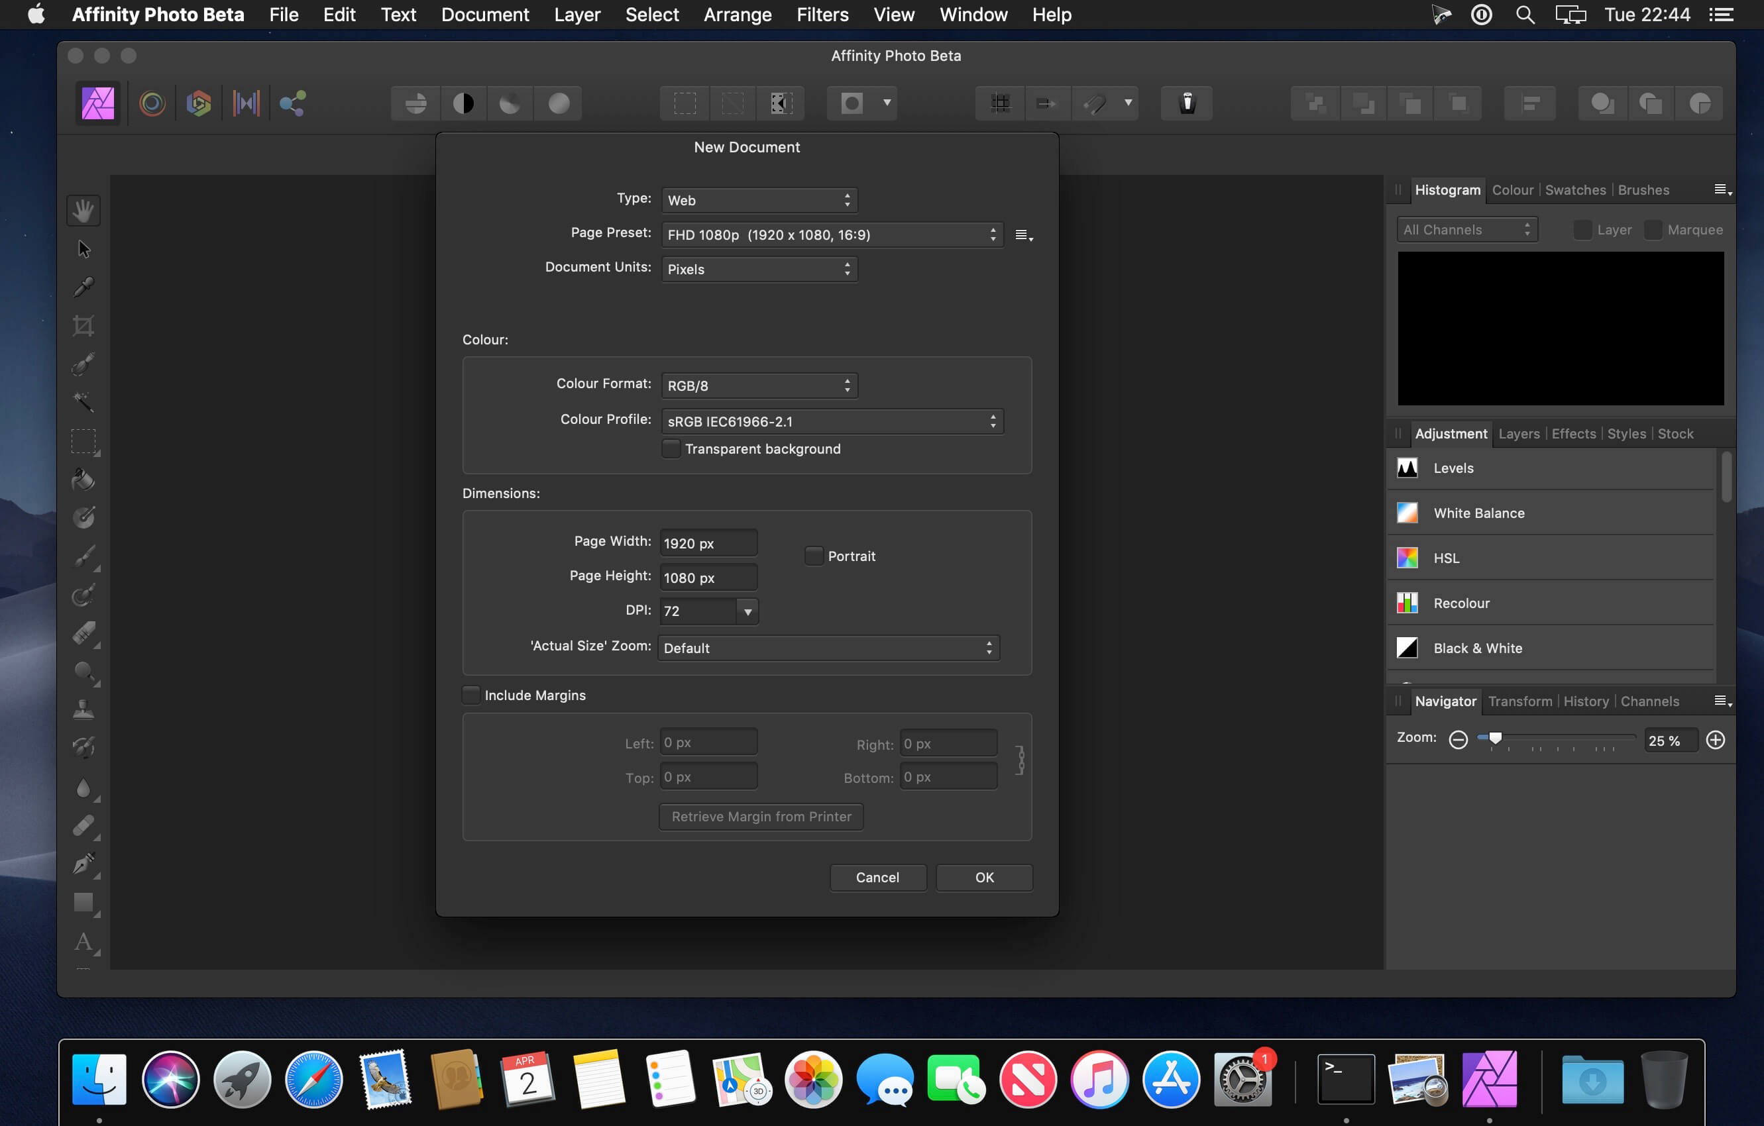
Task: Expand the Page Preset dropdown
Action: click(828, 234)
